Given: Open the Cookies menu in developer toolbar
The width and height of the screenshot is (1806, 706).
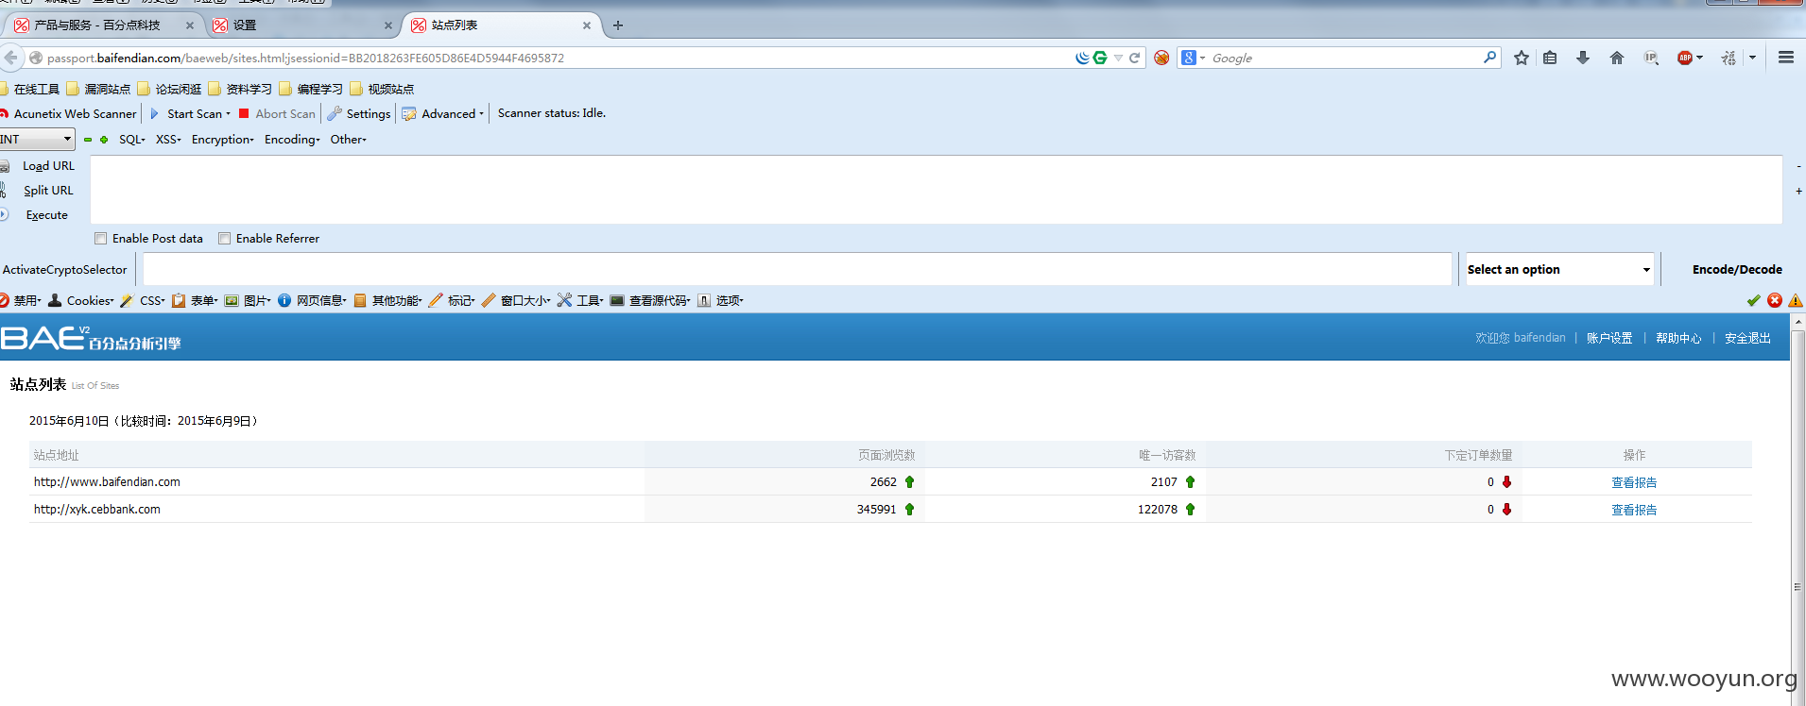Looking at the screenshot, I should click(x=81, y=300).
